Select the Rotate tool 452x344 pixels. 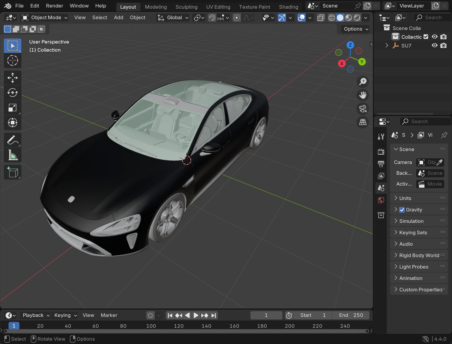pos(12,93)
